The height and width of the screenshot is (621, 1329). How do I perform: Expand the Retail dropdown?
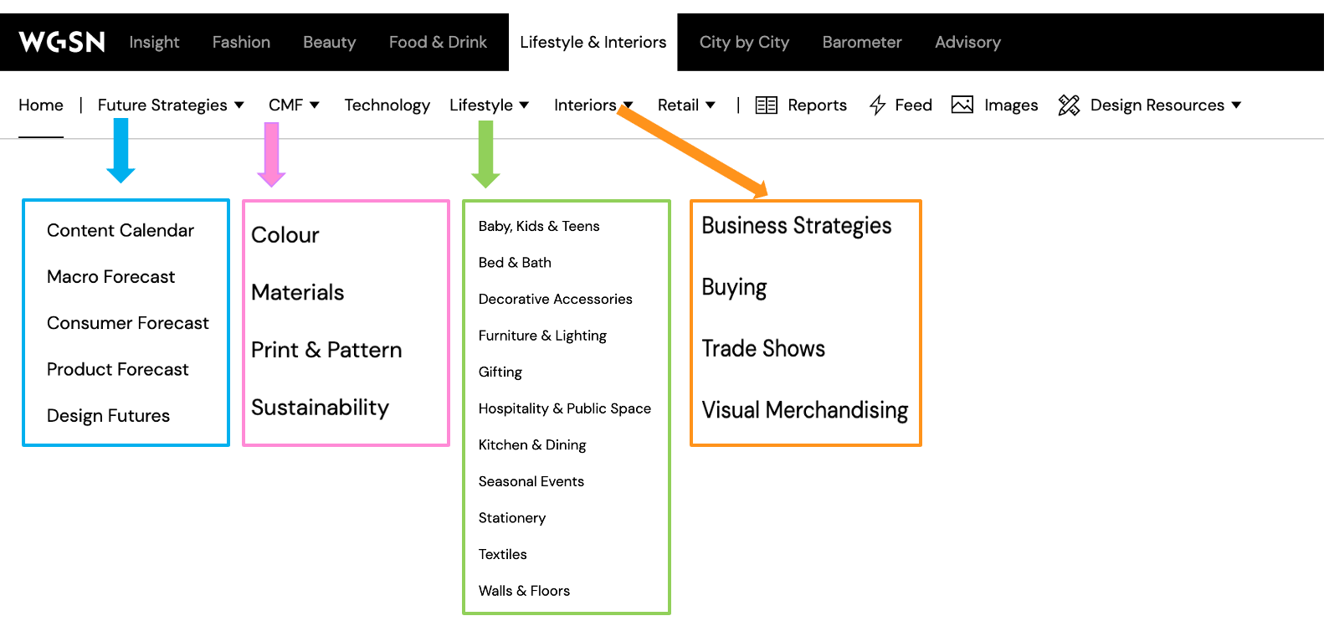coord(711,105)
